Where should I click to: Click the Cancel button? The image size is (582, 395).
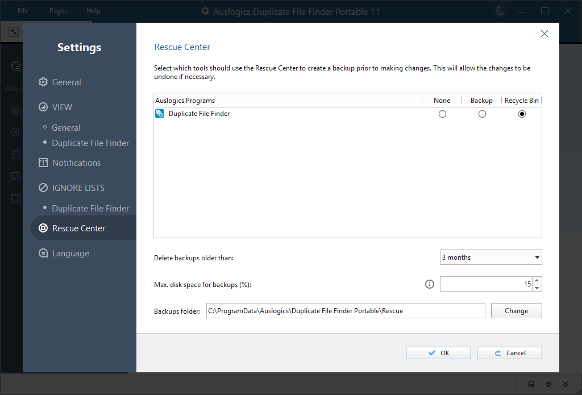509,353
